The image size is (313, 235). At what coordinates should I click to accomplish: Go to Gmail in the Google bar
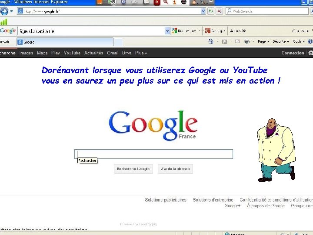coord(113,53)
